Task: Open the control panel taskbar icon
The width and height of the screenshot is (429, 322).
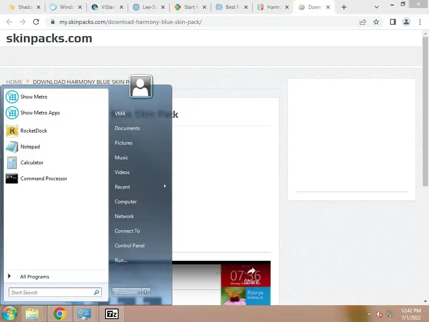Action: coord(84,314)
